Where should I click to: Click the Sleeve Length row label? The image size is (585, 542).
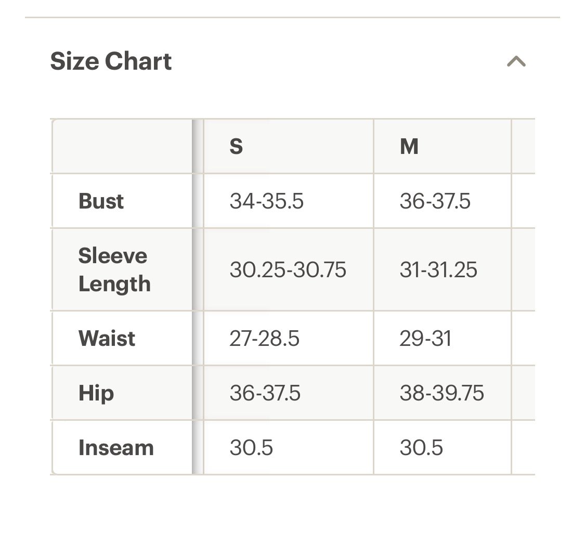point(114,269)
